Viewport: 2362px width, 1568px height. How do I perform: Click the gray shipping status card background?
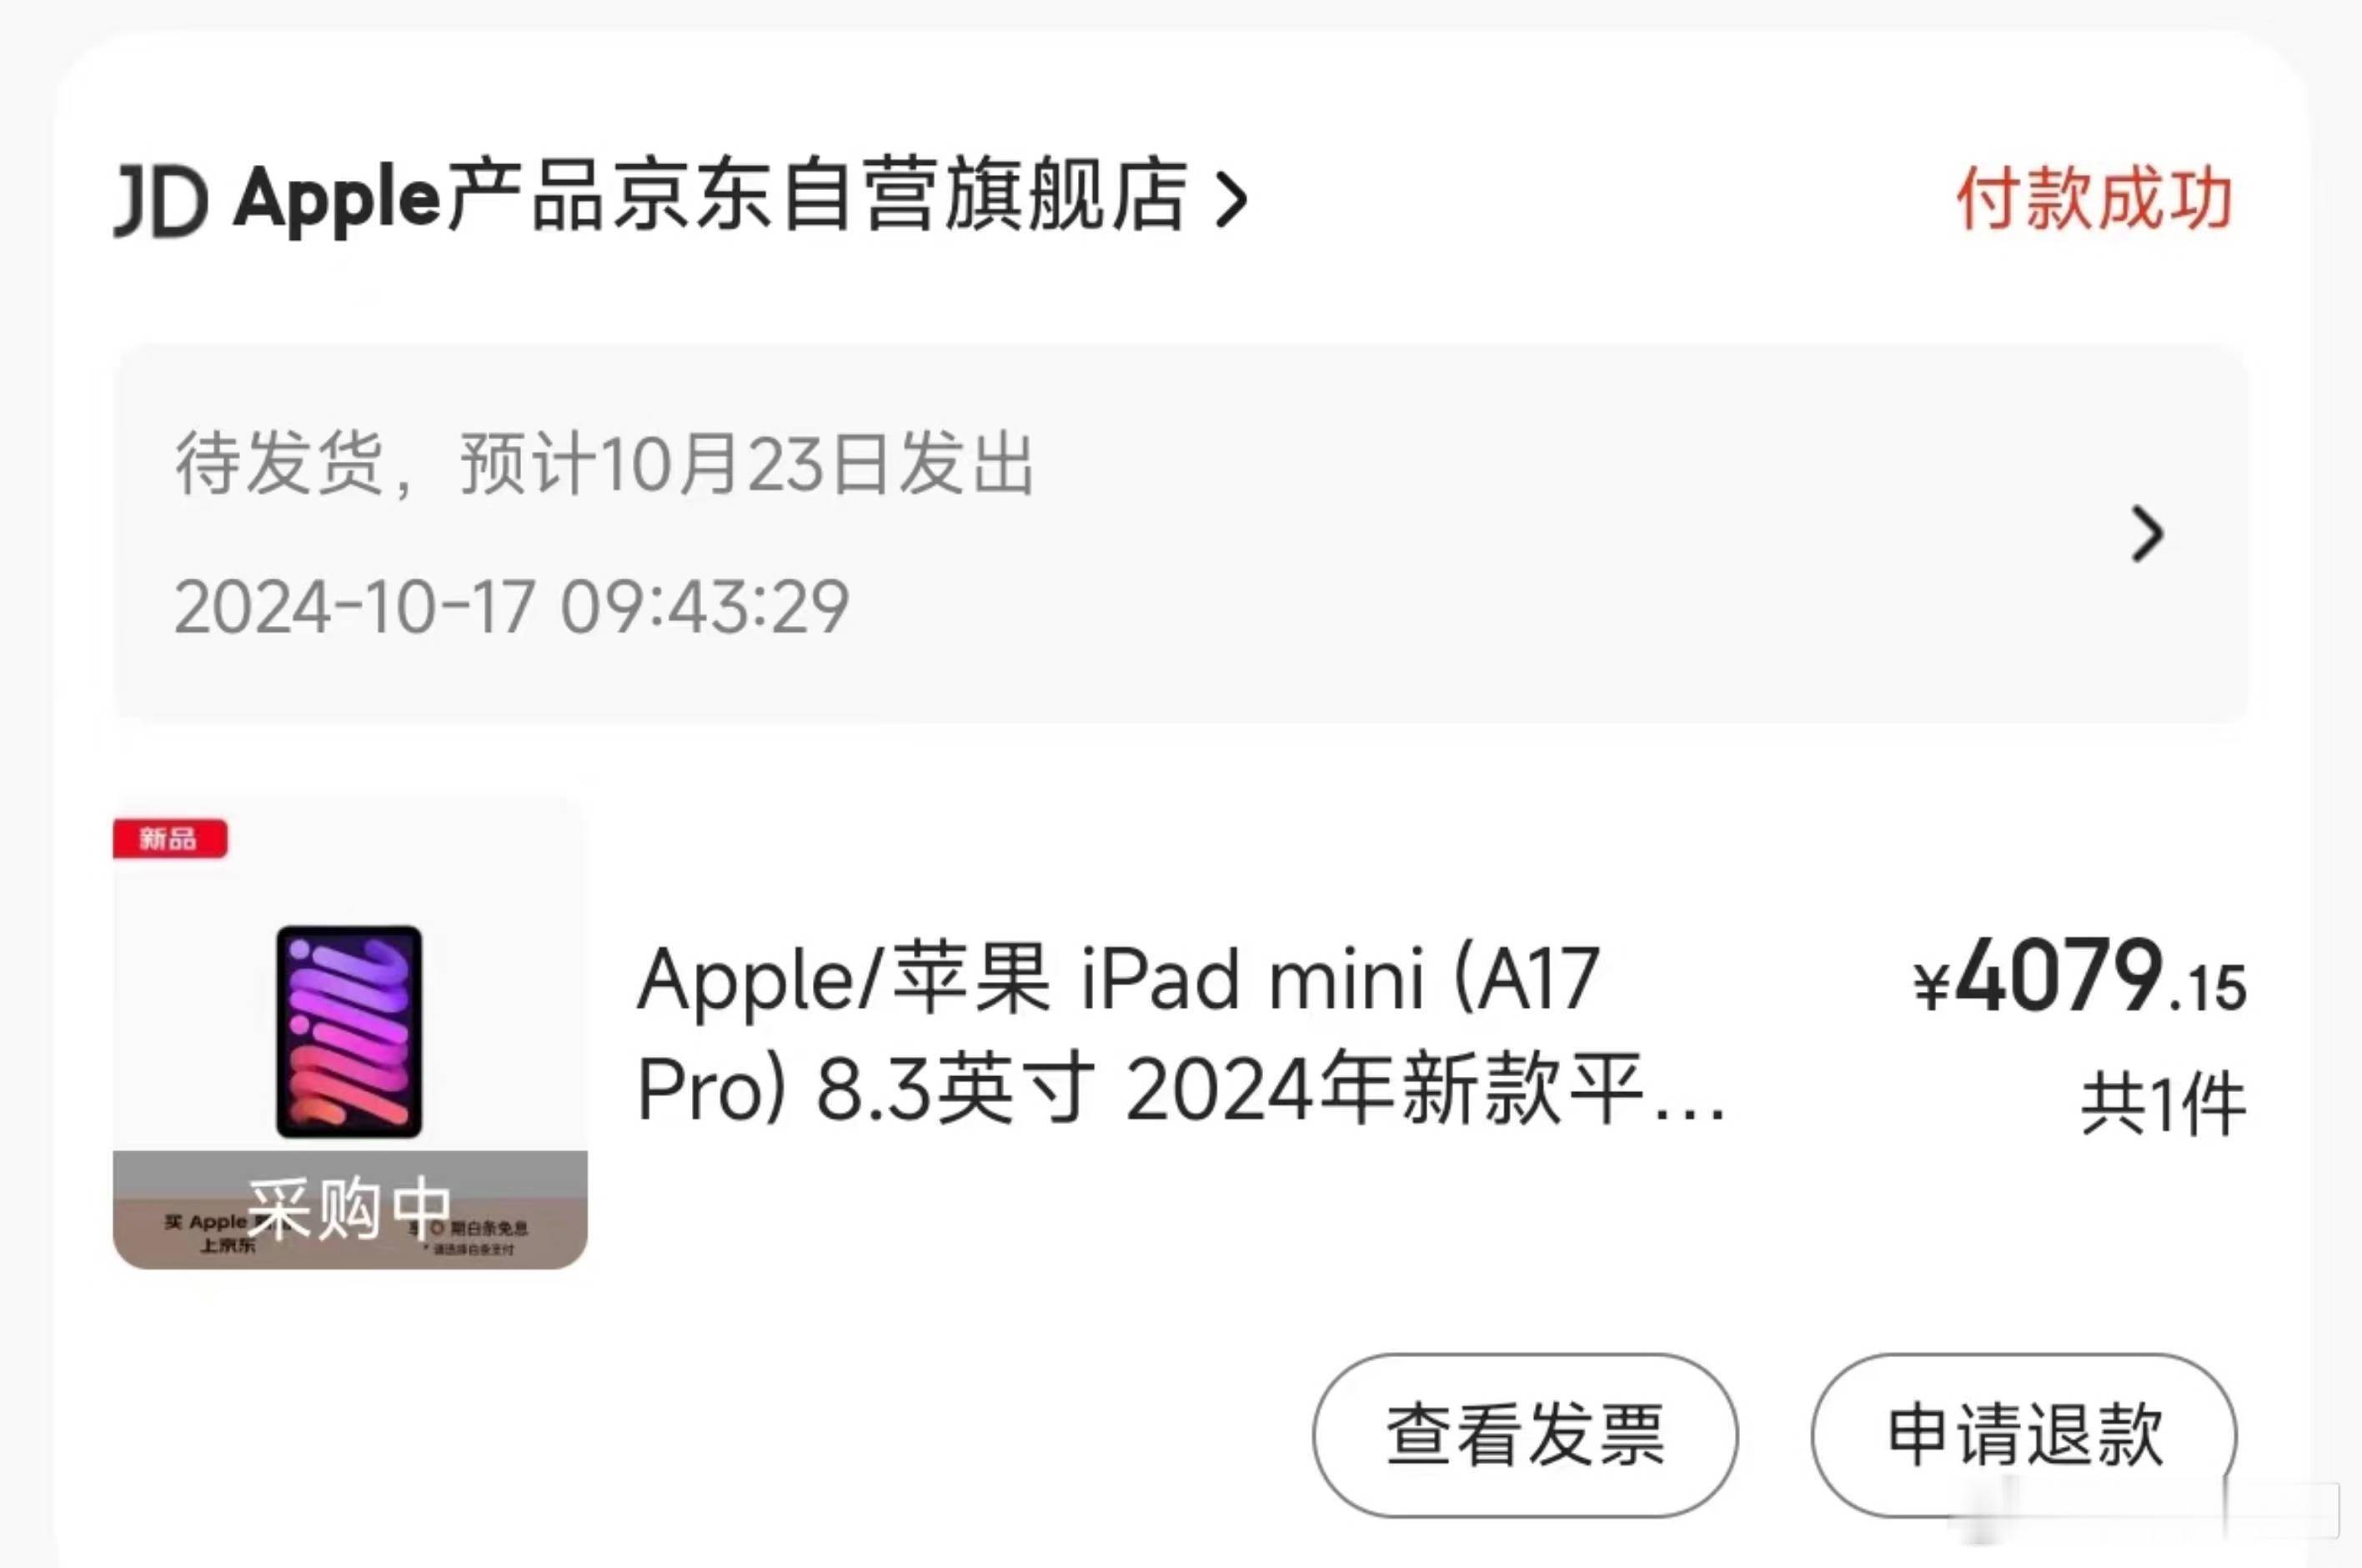pyautogui.click(x=1181, y=533)
